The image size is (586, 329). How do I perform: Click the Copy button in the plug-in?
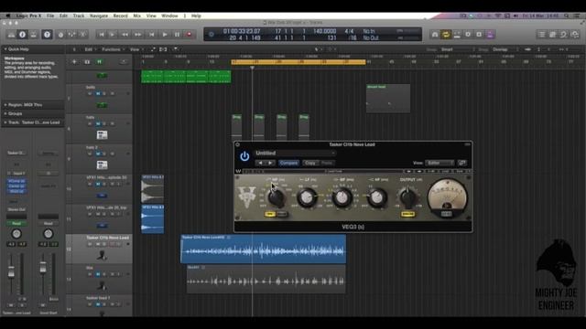click(309, 163)
